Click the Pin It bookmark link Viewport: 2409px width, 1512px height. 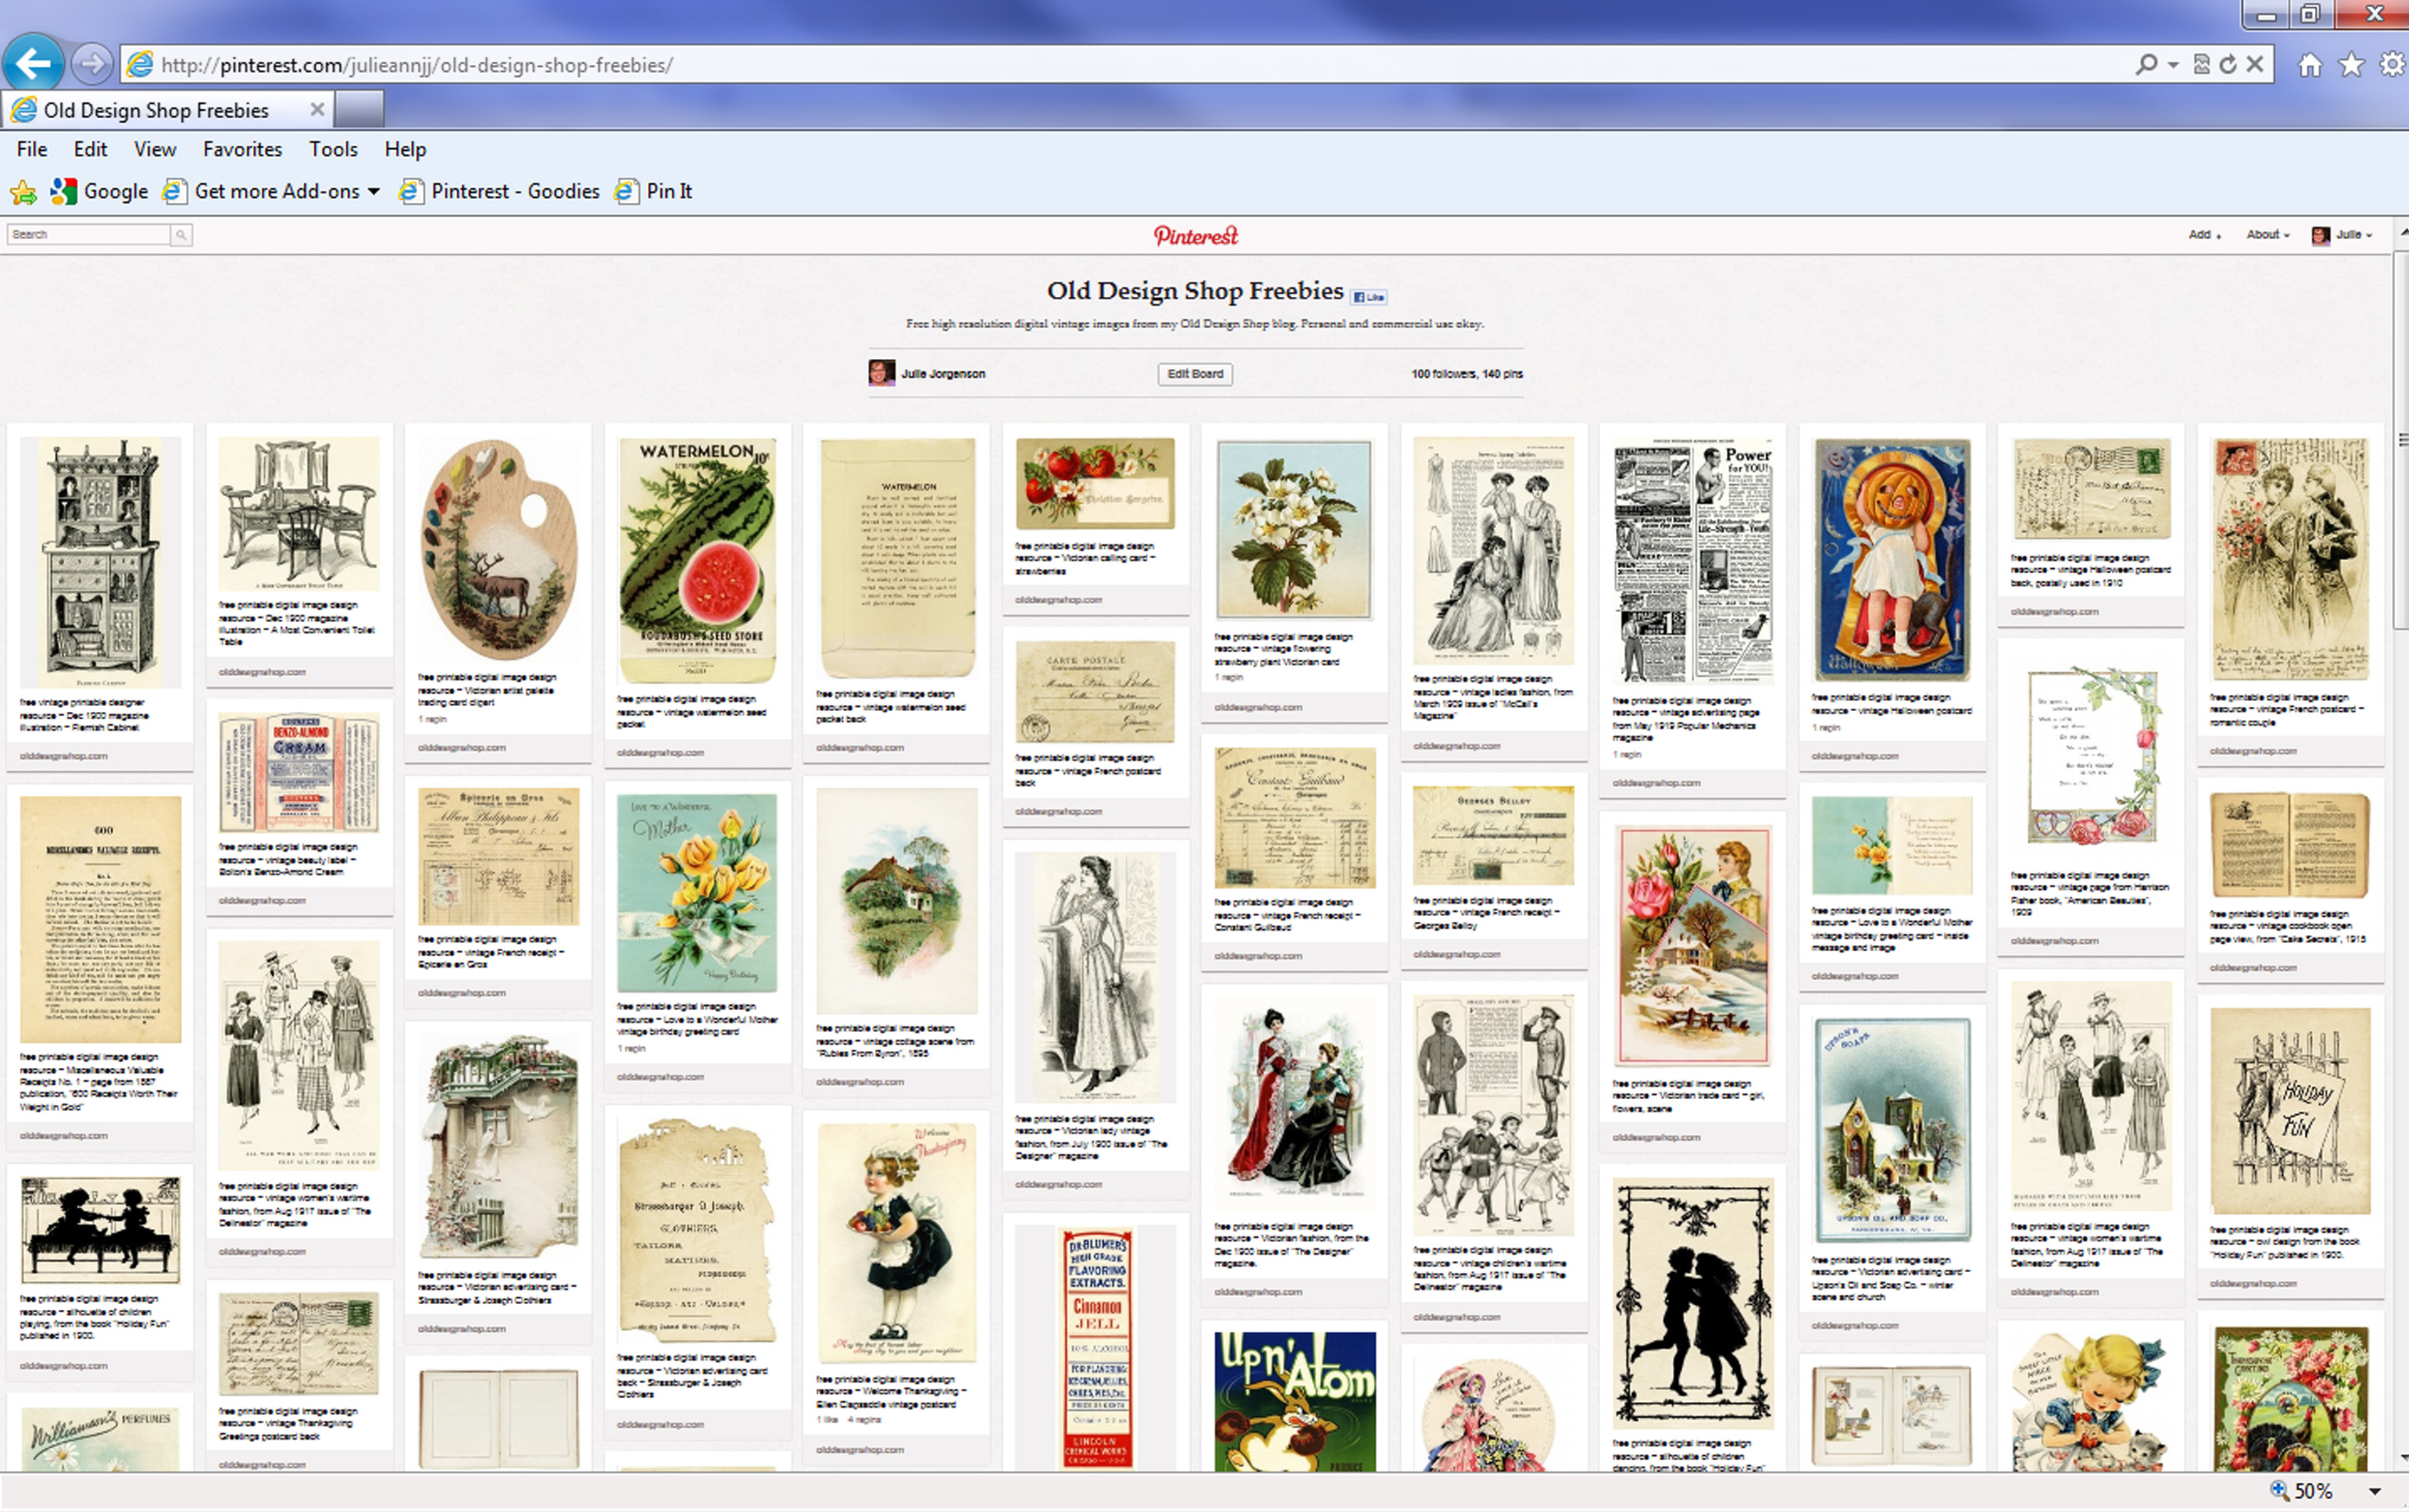[668, 191]
